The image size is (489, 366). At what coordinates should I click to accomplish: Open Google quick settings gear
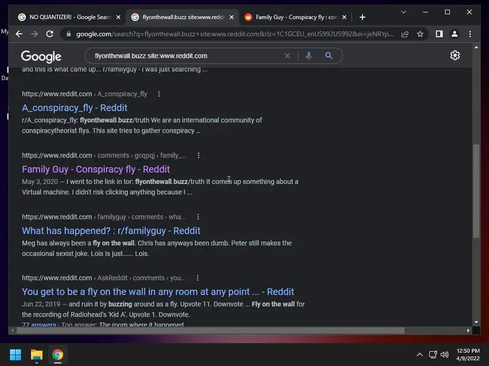[x=455, y=55]
